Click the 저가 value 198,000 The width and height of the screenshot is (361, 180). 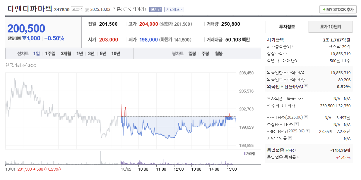148,40
